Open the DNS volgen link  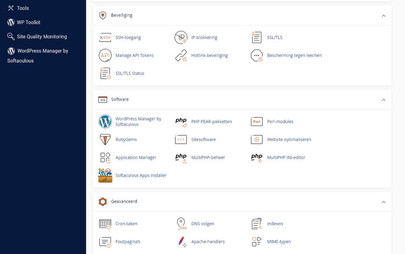point(202,224)
